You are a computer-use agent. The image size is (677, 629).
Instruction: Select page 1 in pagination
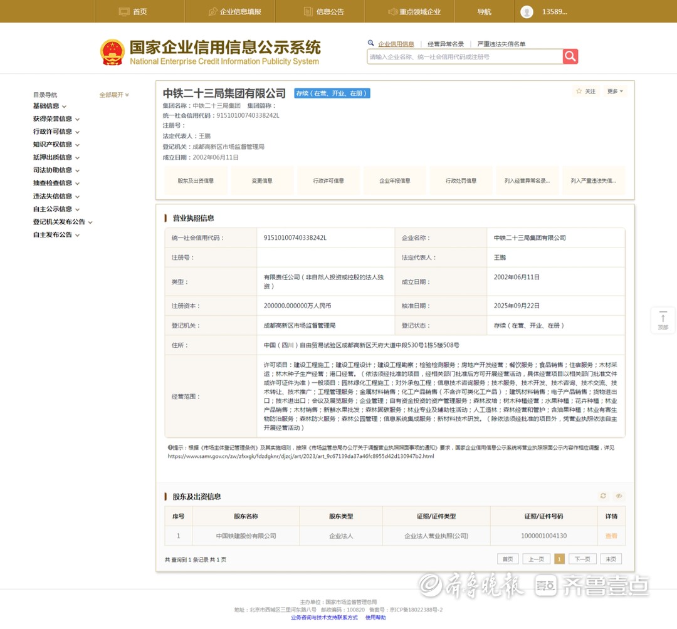(559, 559)
